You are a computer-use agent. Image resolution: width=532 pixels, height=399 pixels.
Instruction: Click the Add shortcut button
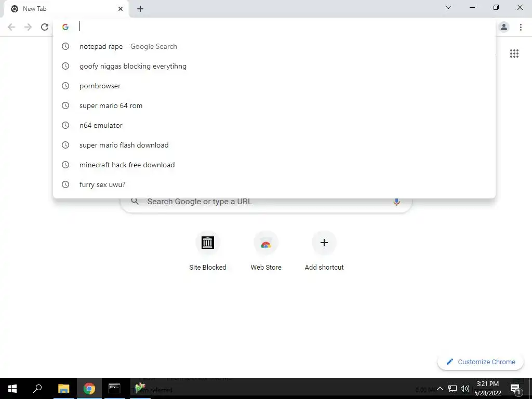click(324, 251)
